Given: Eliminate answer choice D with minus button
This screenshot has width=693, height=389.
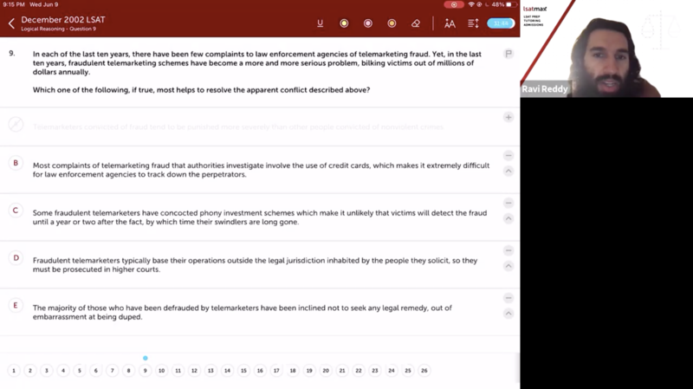Looking at the screenshot, I should pos(508,250).
